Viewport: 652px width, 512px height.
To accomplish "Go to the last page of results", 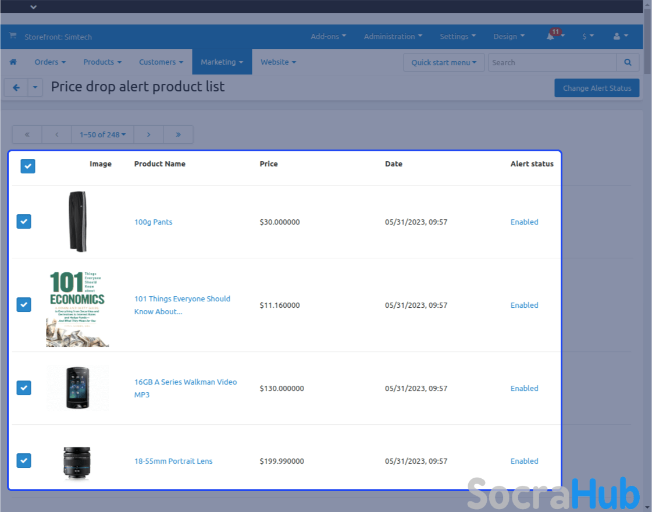I will (178, 134).
